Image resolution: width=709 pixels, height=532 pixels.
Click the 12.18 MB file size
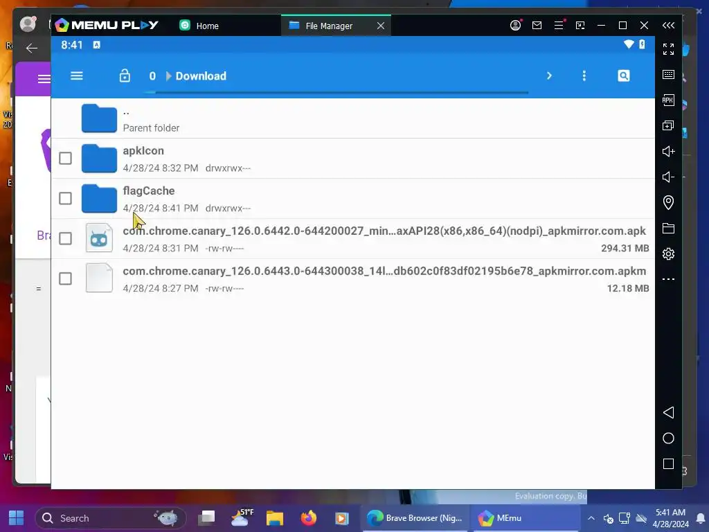(627, 288)
